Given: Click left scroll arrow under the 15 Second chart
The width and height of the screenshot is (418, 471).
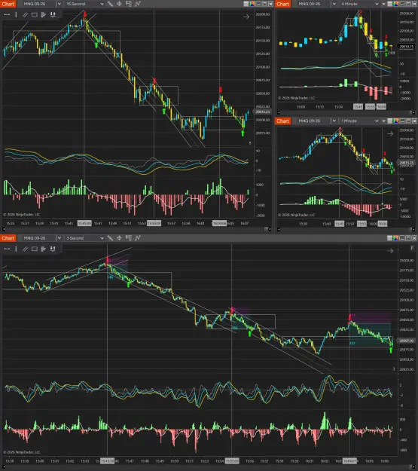Looking at the screenshot, I should pyautogui.click(x=4, y=230).
